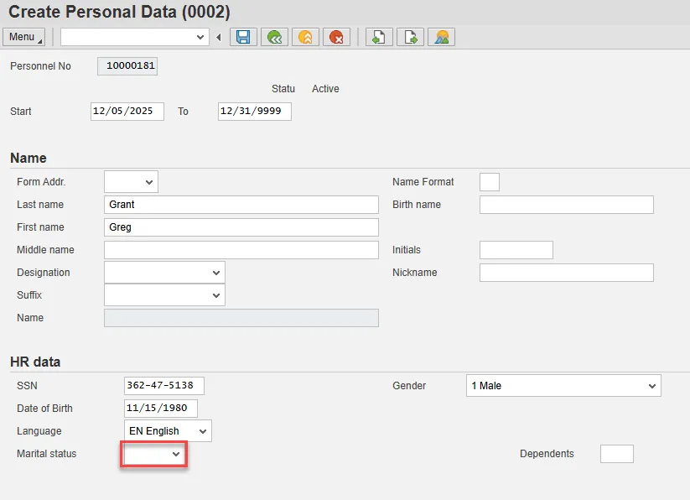Click the Birth name text field
Viewport: 690px width, 500px height.
click(x=566, y=205)
